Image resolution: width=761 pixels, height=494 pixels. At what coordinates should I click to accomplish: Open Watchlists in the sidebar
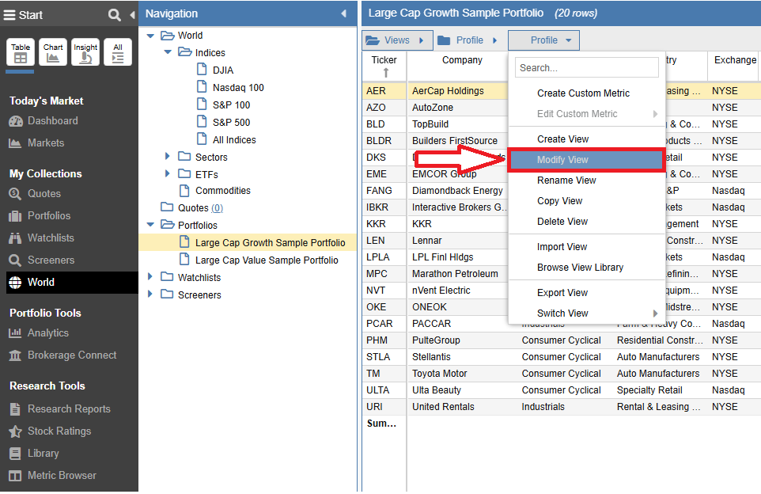[x=42, y=238]
